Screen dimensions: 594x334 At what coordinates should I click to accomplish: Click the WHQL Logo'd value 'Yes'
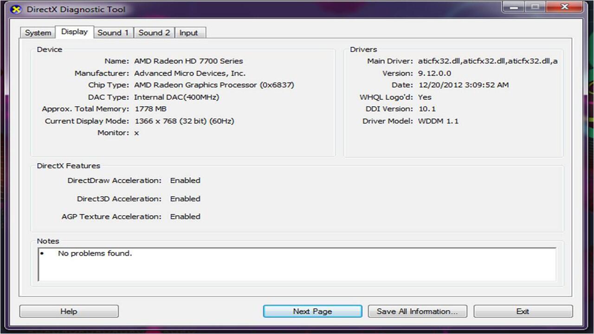[x=425, y=97]
